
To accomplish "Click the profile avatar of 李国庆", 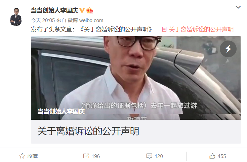I will click(16, 17).
